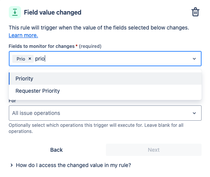Choose the Requester Priority option
The image size is (210, 177).
(105, 91)
